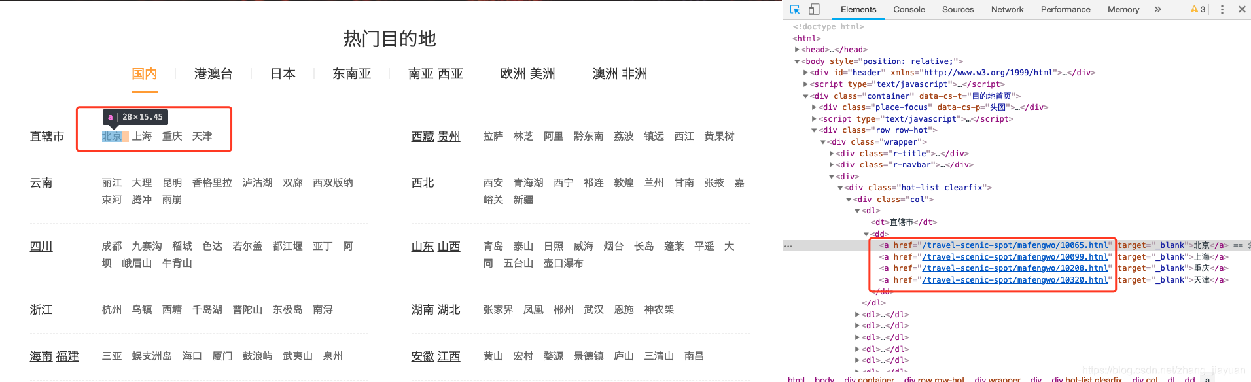This screenshot has height=382, width=1251.
Task: Open the 湖南 湖北 region link
Action: 436,310
